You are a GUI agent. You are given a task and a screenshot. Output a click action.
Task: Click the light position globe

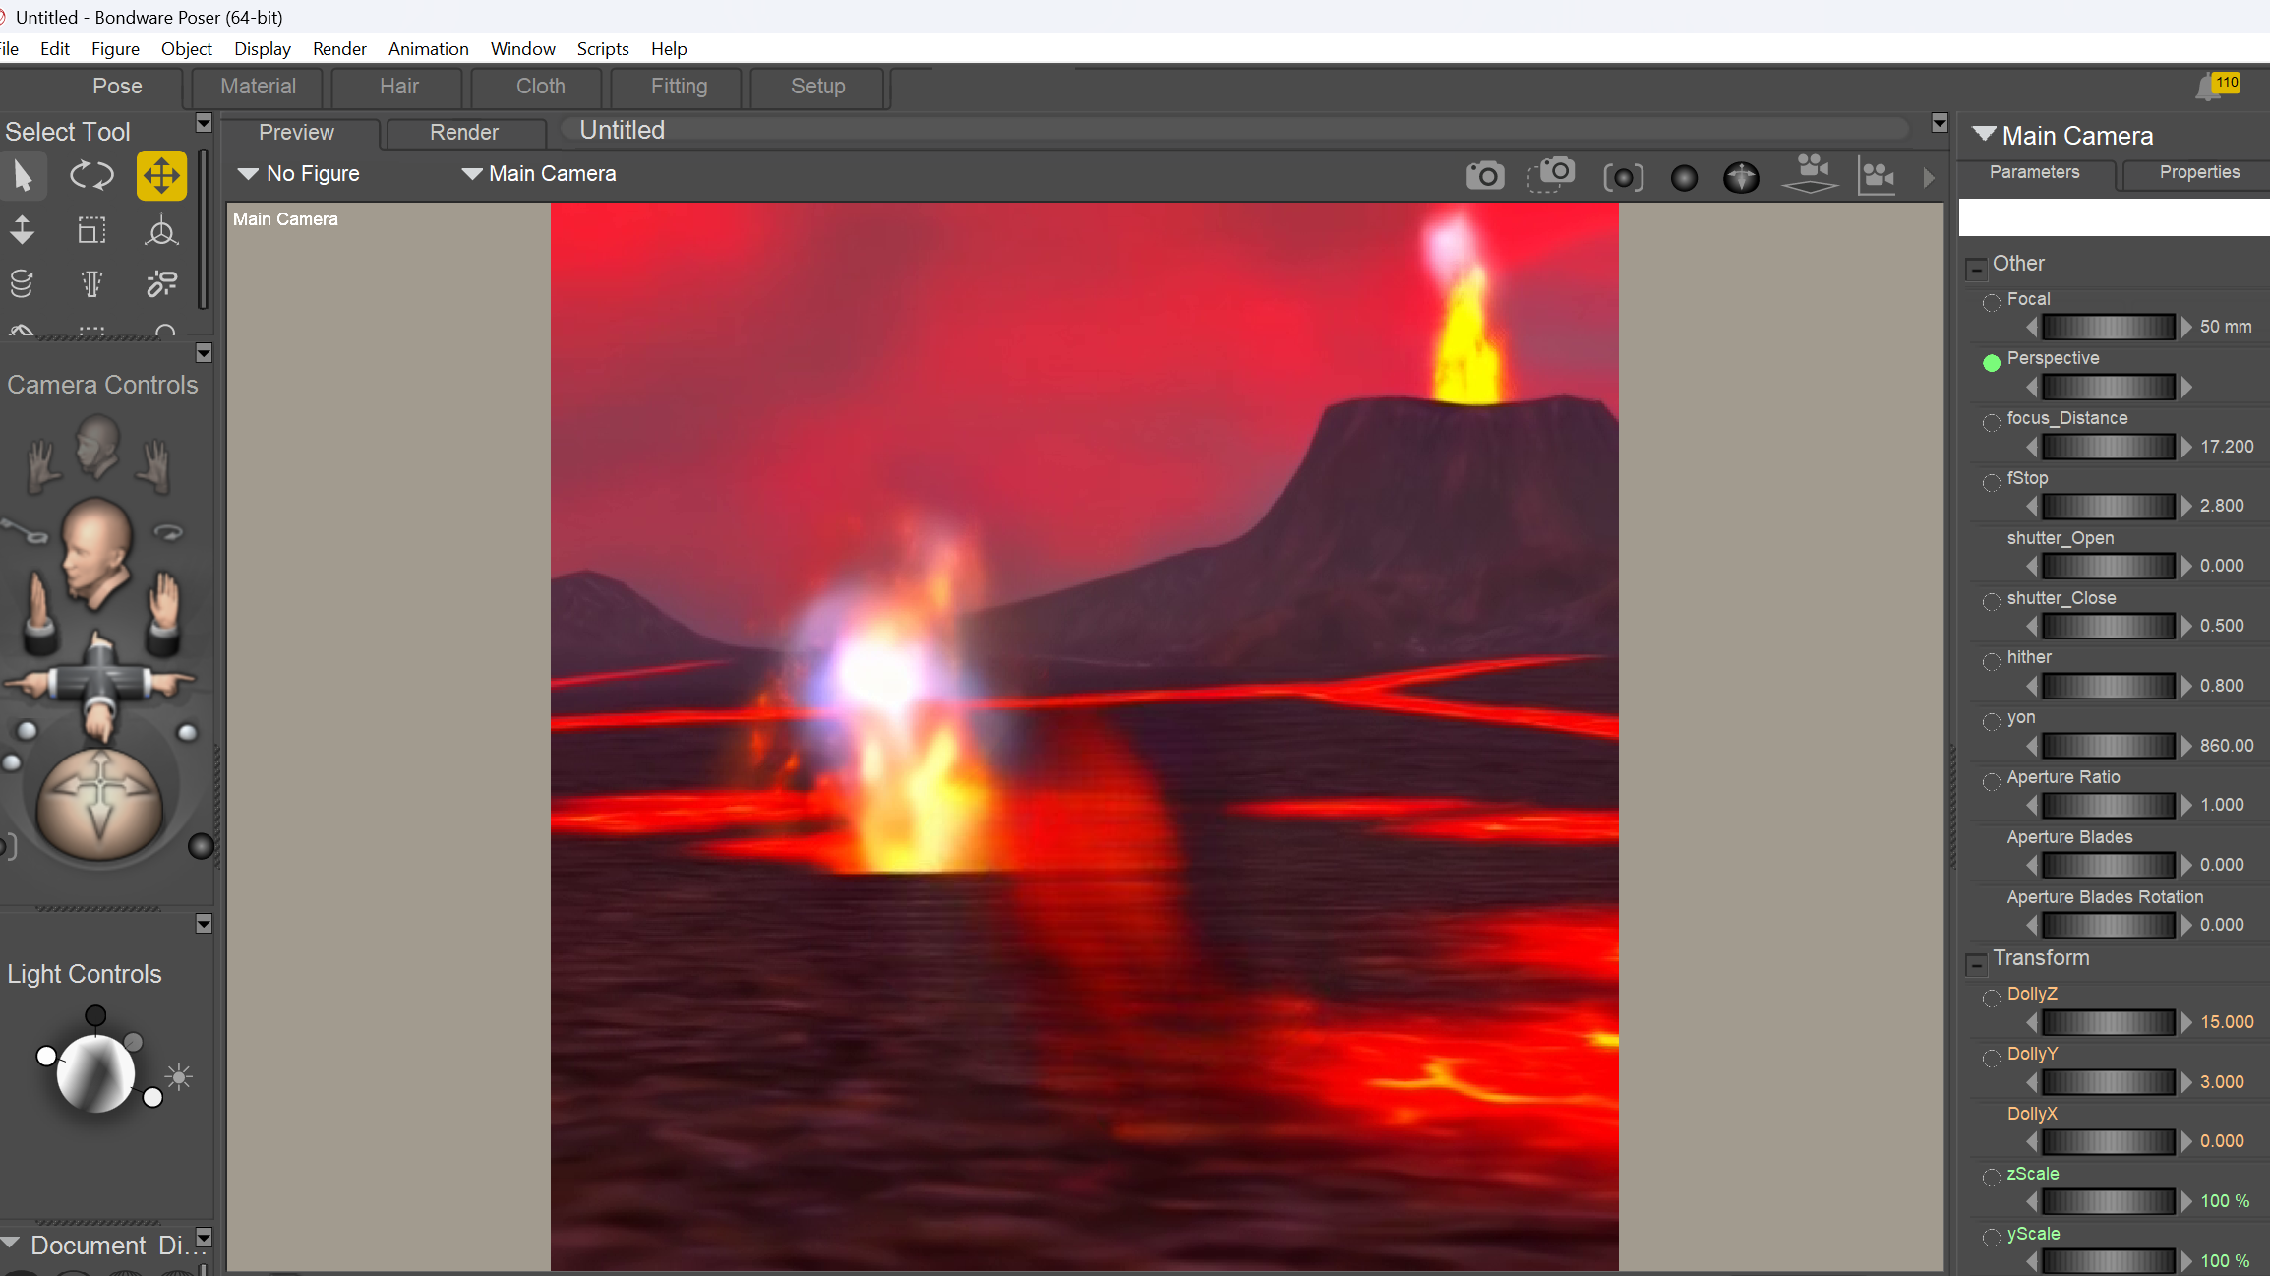click(x=95, y=1074)
